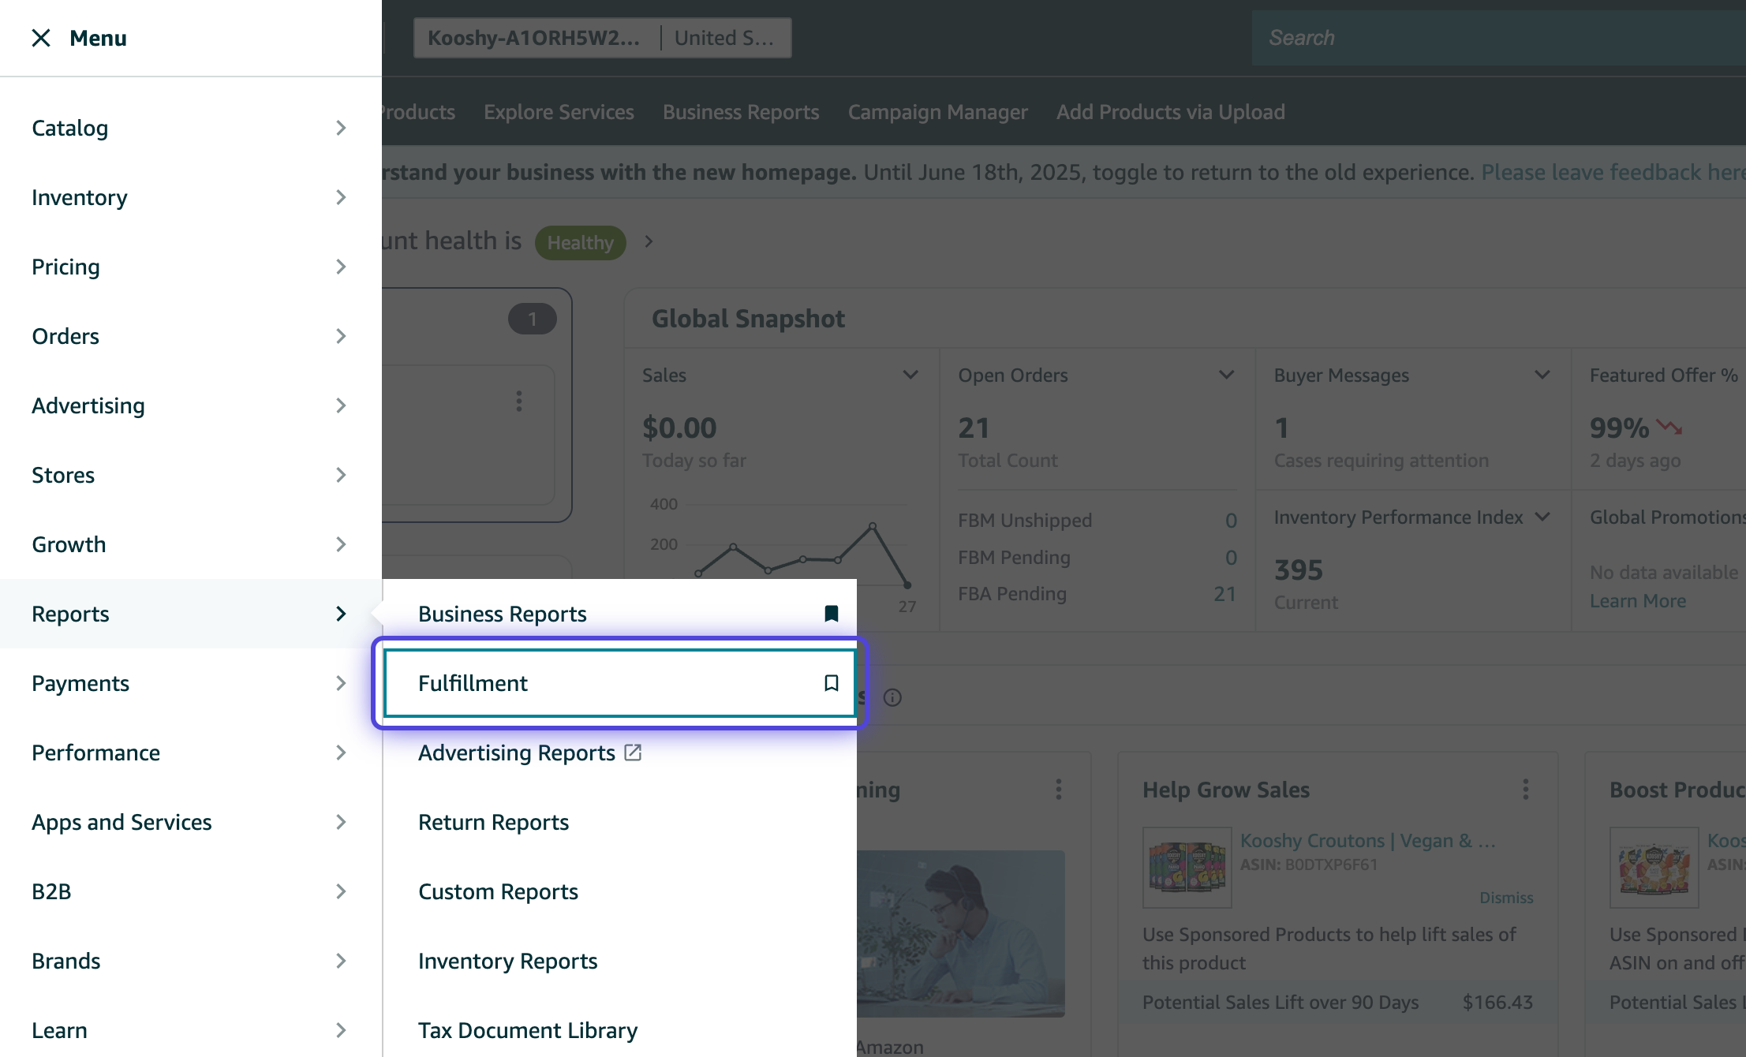Expand Inventory Performance Index dropdown
Viewport: 1746px width, 1057px height.
[1542, 517]
